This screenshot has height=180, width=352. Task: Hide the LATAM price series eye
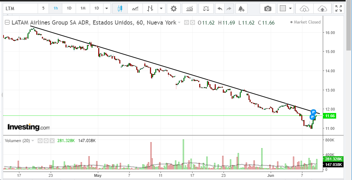click(186, 22)
